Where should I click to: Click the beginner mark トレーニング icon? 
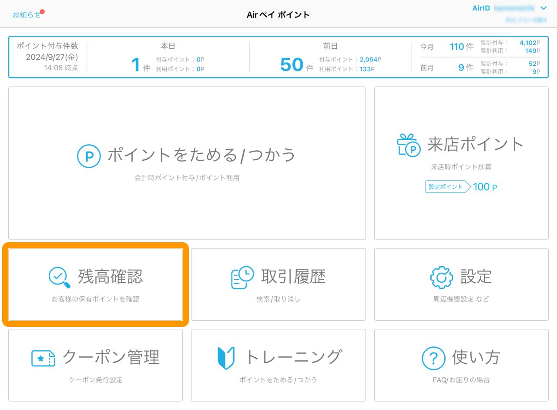point(226,358)
